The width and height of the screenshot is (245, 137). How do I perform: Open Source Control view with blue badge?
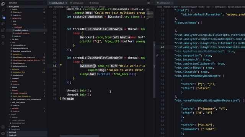(x=3, y=17)
